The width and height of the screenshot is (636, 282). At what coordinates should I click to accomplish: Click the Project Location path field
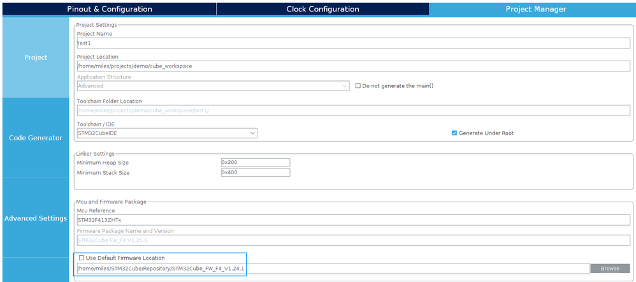[353, 66]
